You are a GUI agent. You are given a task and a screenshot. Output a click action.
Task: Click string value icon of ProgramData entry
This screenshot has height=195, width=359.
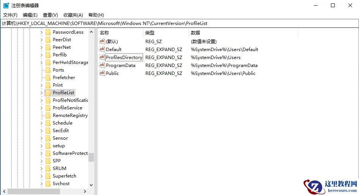pyautogui.click(x=102, y=65)
